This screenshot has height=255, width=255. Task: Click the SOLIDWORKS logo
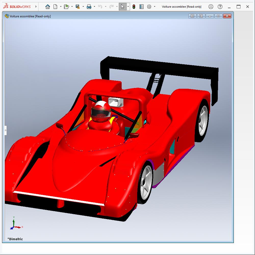click(x=17, y=7)
